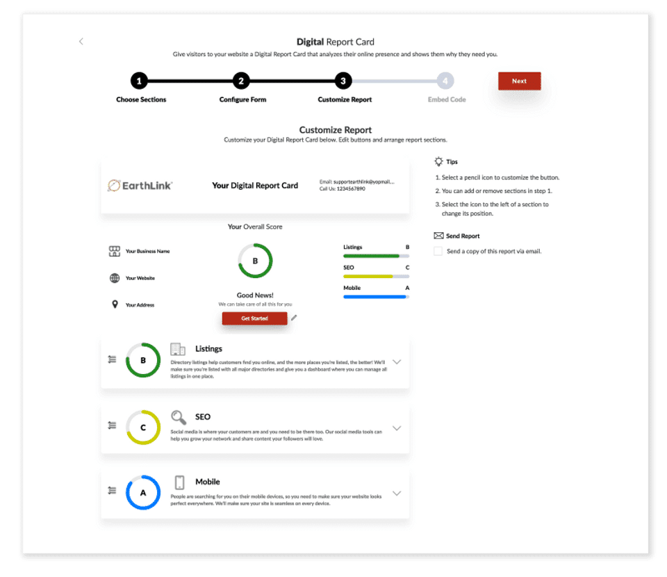Click the Listings section heading
The width and height of the screenshot is (667, 577).
[x=208, y=348]
